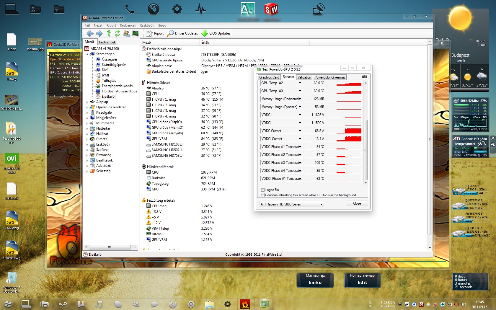496x310 pixels.
Task: Click the GPU-Z screenshot camera icon
Action: (x=365, y=77)
